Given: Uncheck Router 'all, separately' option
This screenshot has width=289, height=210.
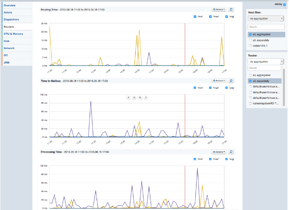Looking at the screenshot, I should [250, 81].
